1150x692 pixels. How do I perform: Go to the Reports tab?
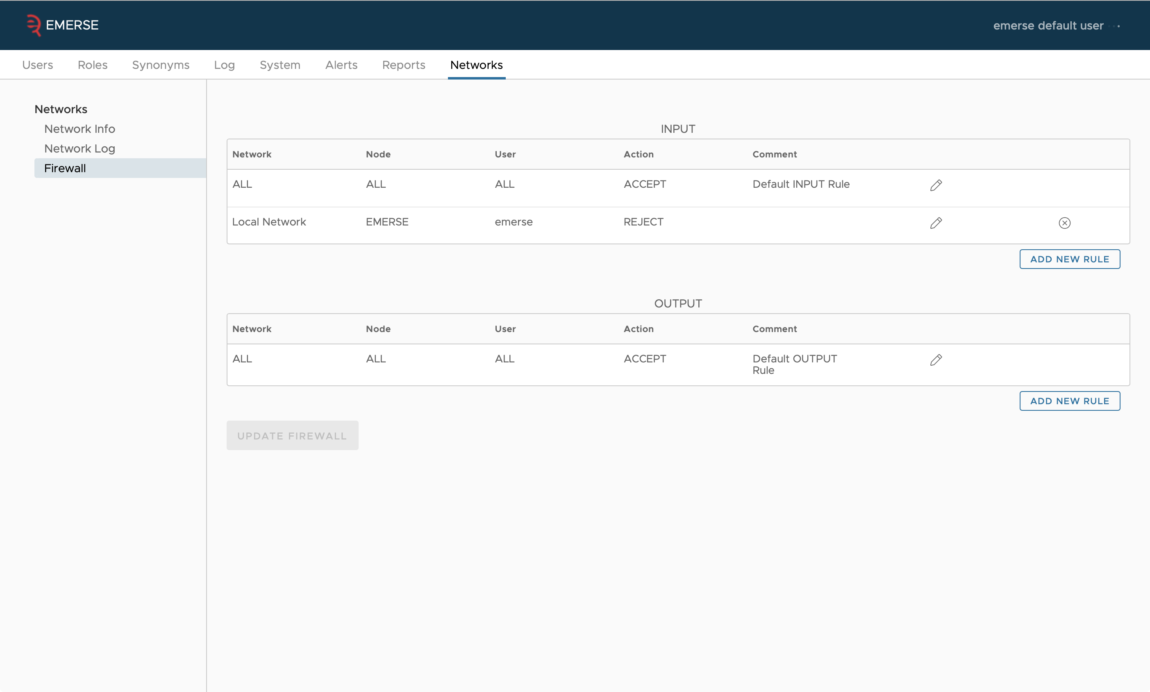(x=403, y=65)
